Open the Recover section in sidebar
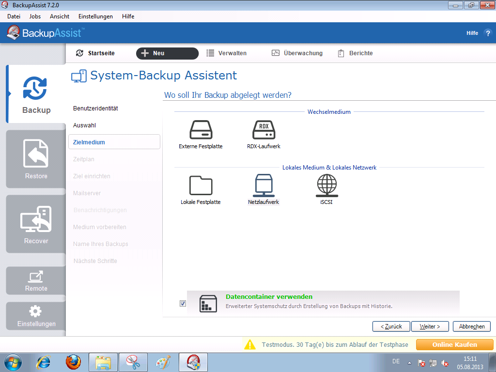 [36, 224]
